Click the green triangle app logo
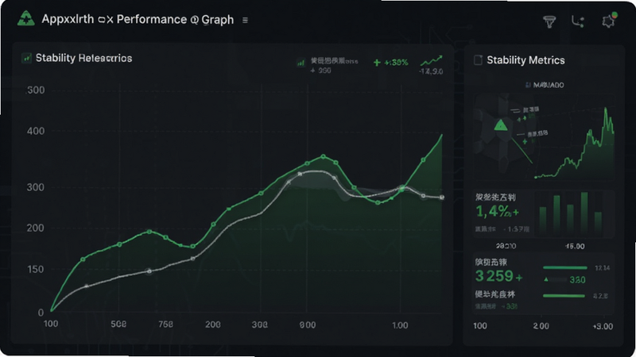This screenshot has width=636, height=357. click(x=26, y=18)
